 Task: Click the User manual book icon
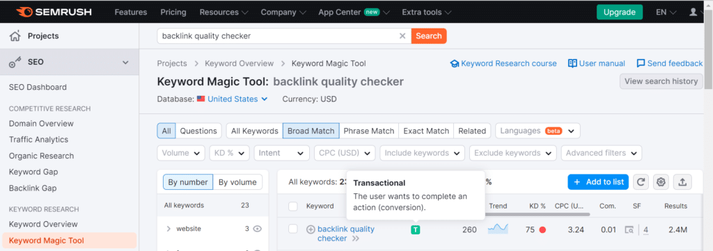572,63
